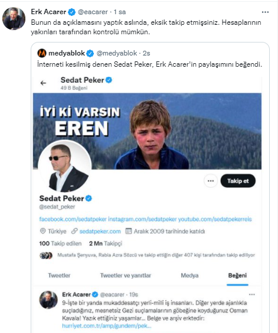Click the back arrow beside Sedat Peker
Screen dimensions: 278x333
click(43, 83)
